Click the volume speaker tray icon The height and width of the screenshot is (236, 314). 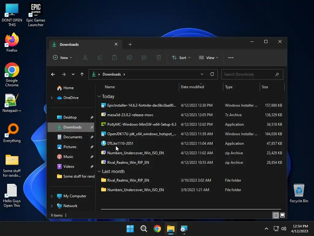click(x=284, y=229)
